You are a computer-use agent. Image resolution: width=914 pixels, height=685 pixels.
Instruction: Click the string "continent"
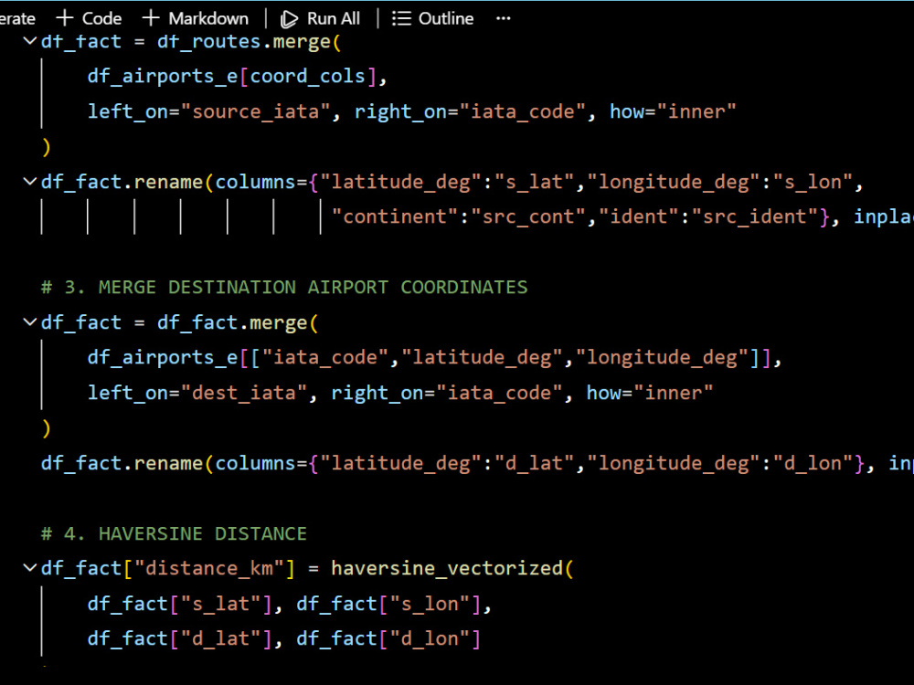(x=395, y=216)
